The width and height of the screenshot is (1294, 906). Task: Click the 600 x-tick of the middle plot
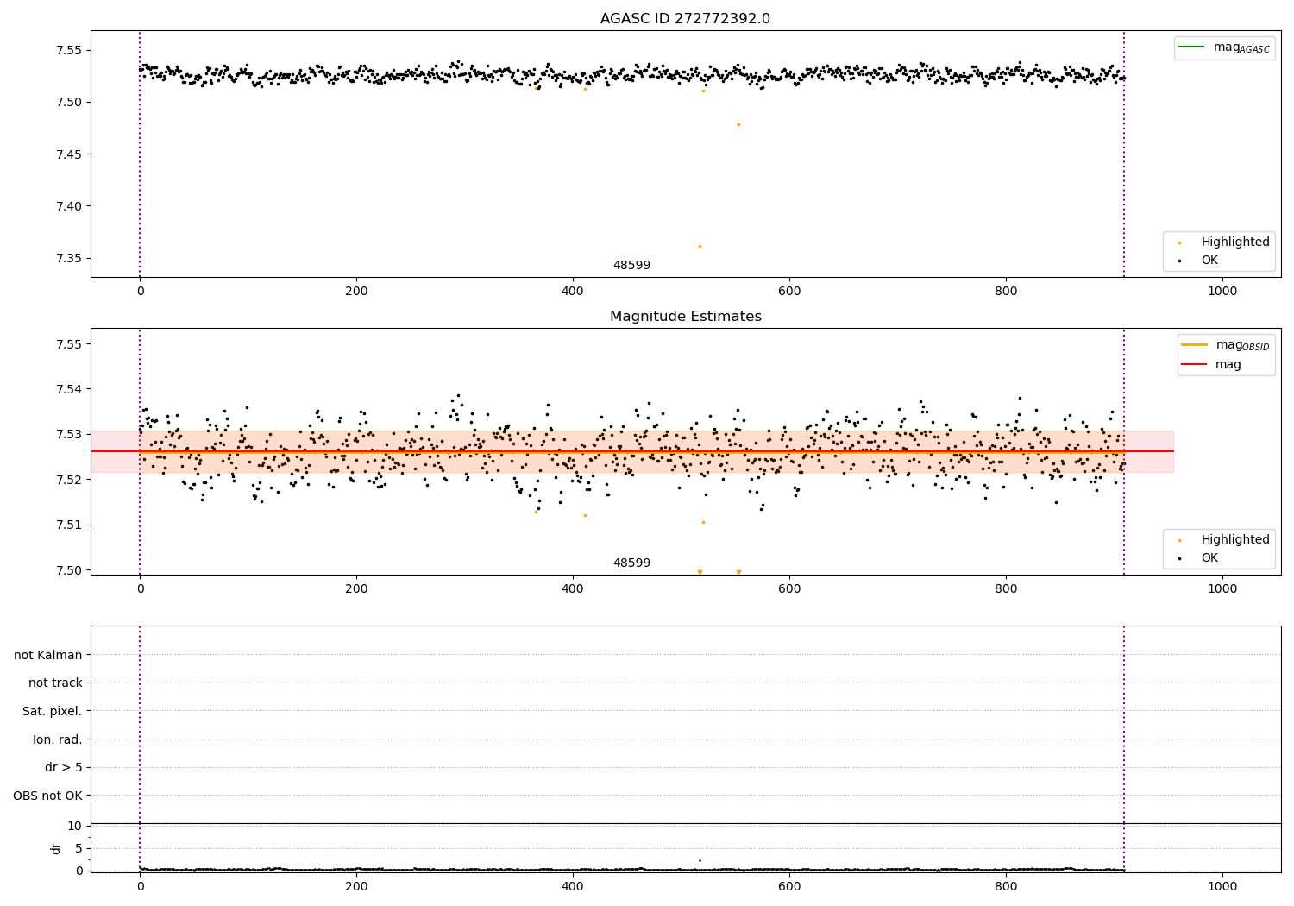(x=789, y=589)
